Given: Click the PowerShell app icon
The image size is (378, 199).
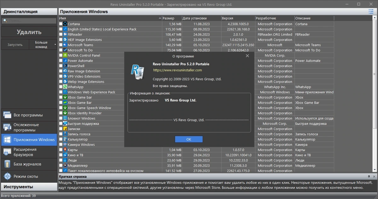Looking at the screenshot, I should [65, 66].
